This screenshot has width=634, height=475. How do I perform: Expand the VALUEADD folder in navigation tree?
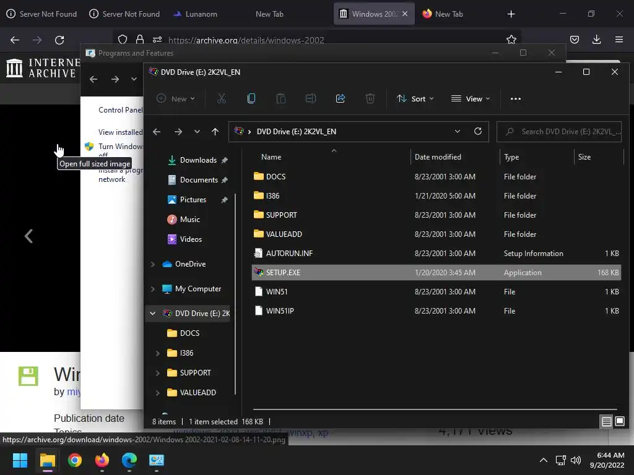click(158, 393)
